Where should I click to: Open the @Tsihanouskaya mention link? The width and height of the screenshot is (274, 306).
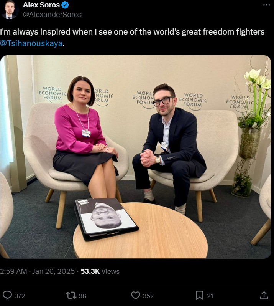31,43
